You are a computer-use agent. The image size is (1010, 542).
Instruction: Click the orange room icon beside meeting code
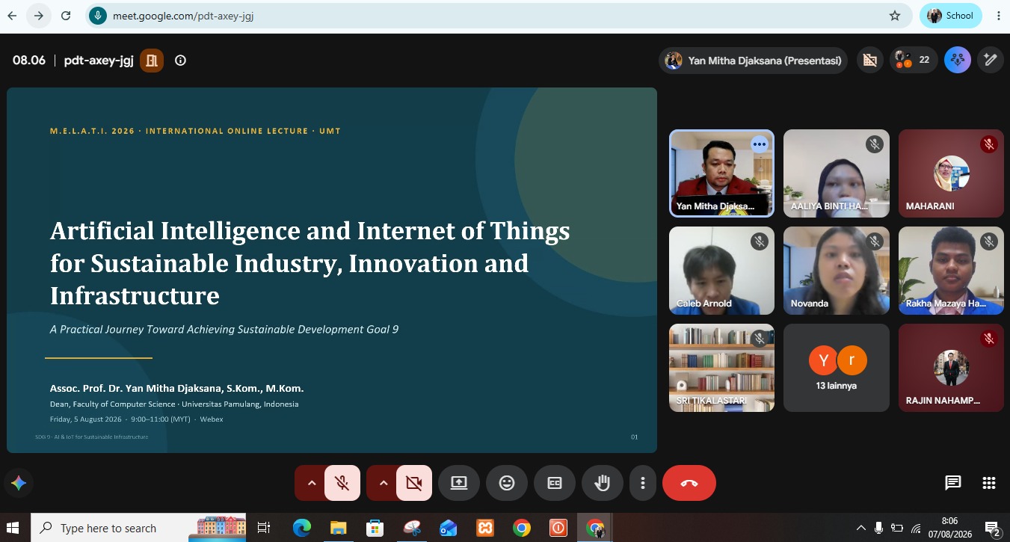tap(152, 61)
